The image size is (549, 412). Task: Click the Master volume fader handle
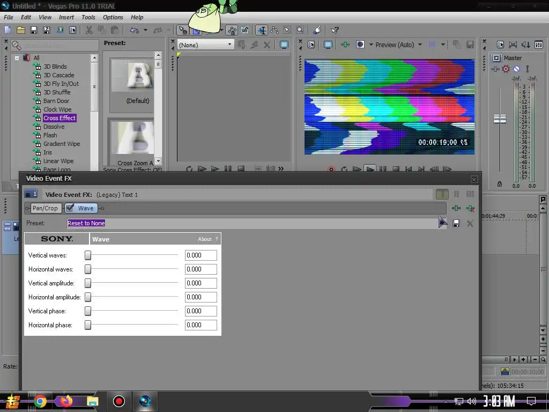(x=500, y=119)
